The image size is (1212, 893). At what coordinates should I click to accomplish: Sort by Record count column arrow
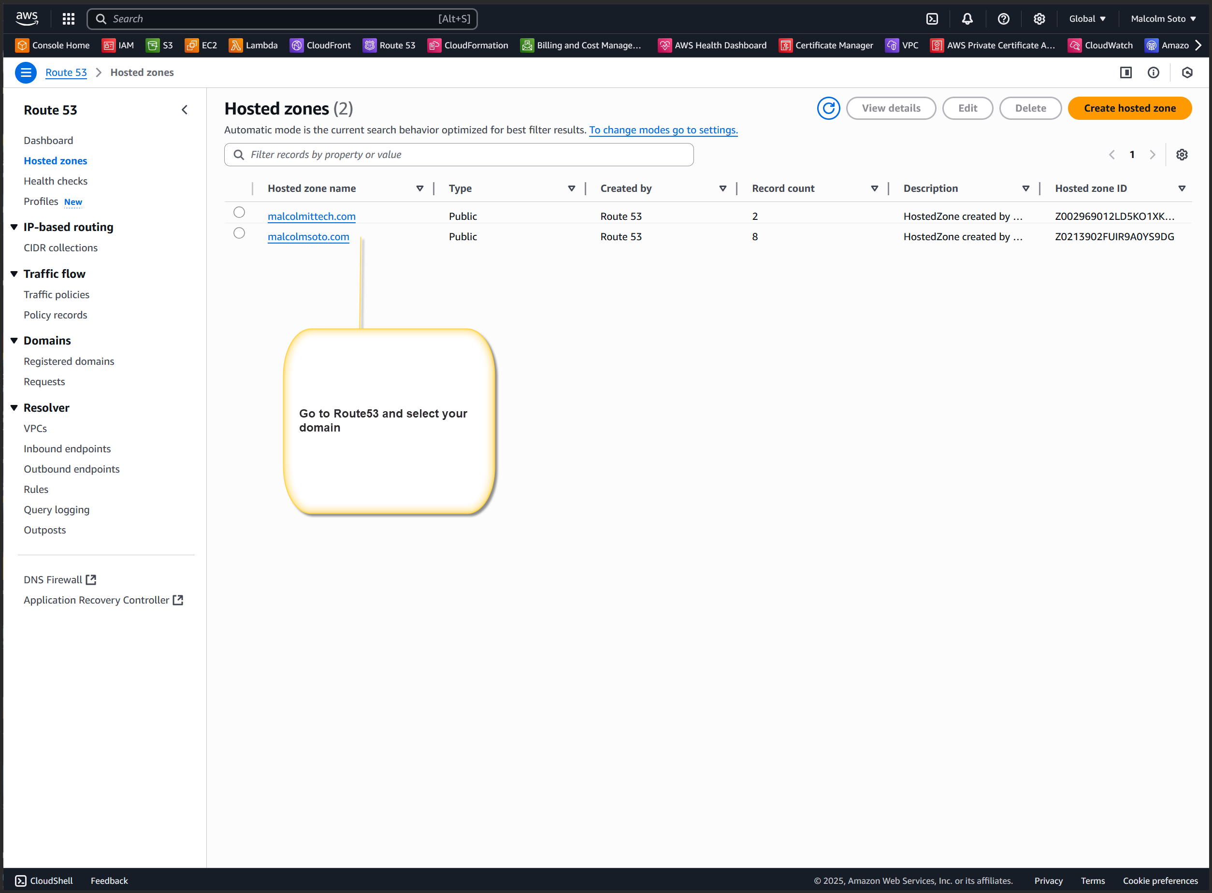pyautogui.click(x=874, y=188)
